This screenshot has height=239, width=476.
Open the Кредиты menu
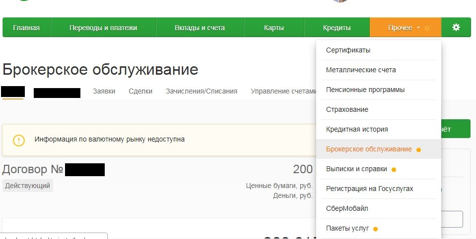(337, 28)
